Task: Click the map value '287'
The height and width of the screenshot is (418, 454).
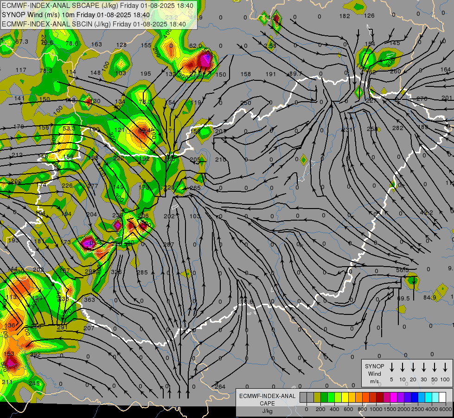Action: tap(168, 245)
